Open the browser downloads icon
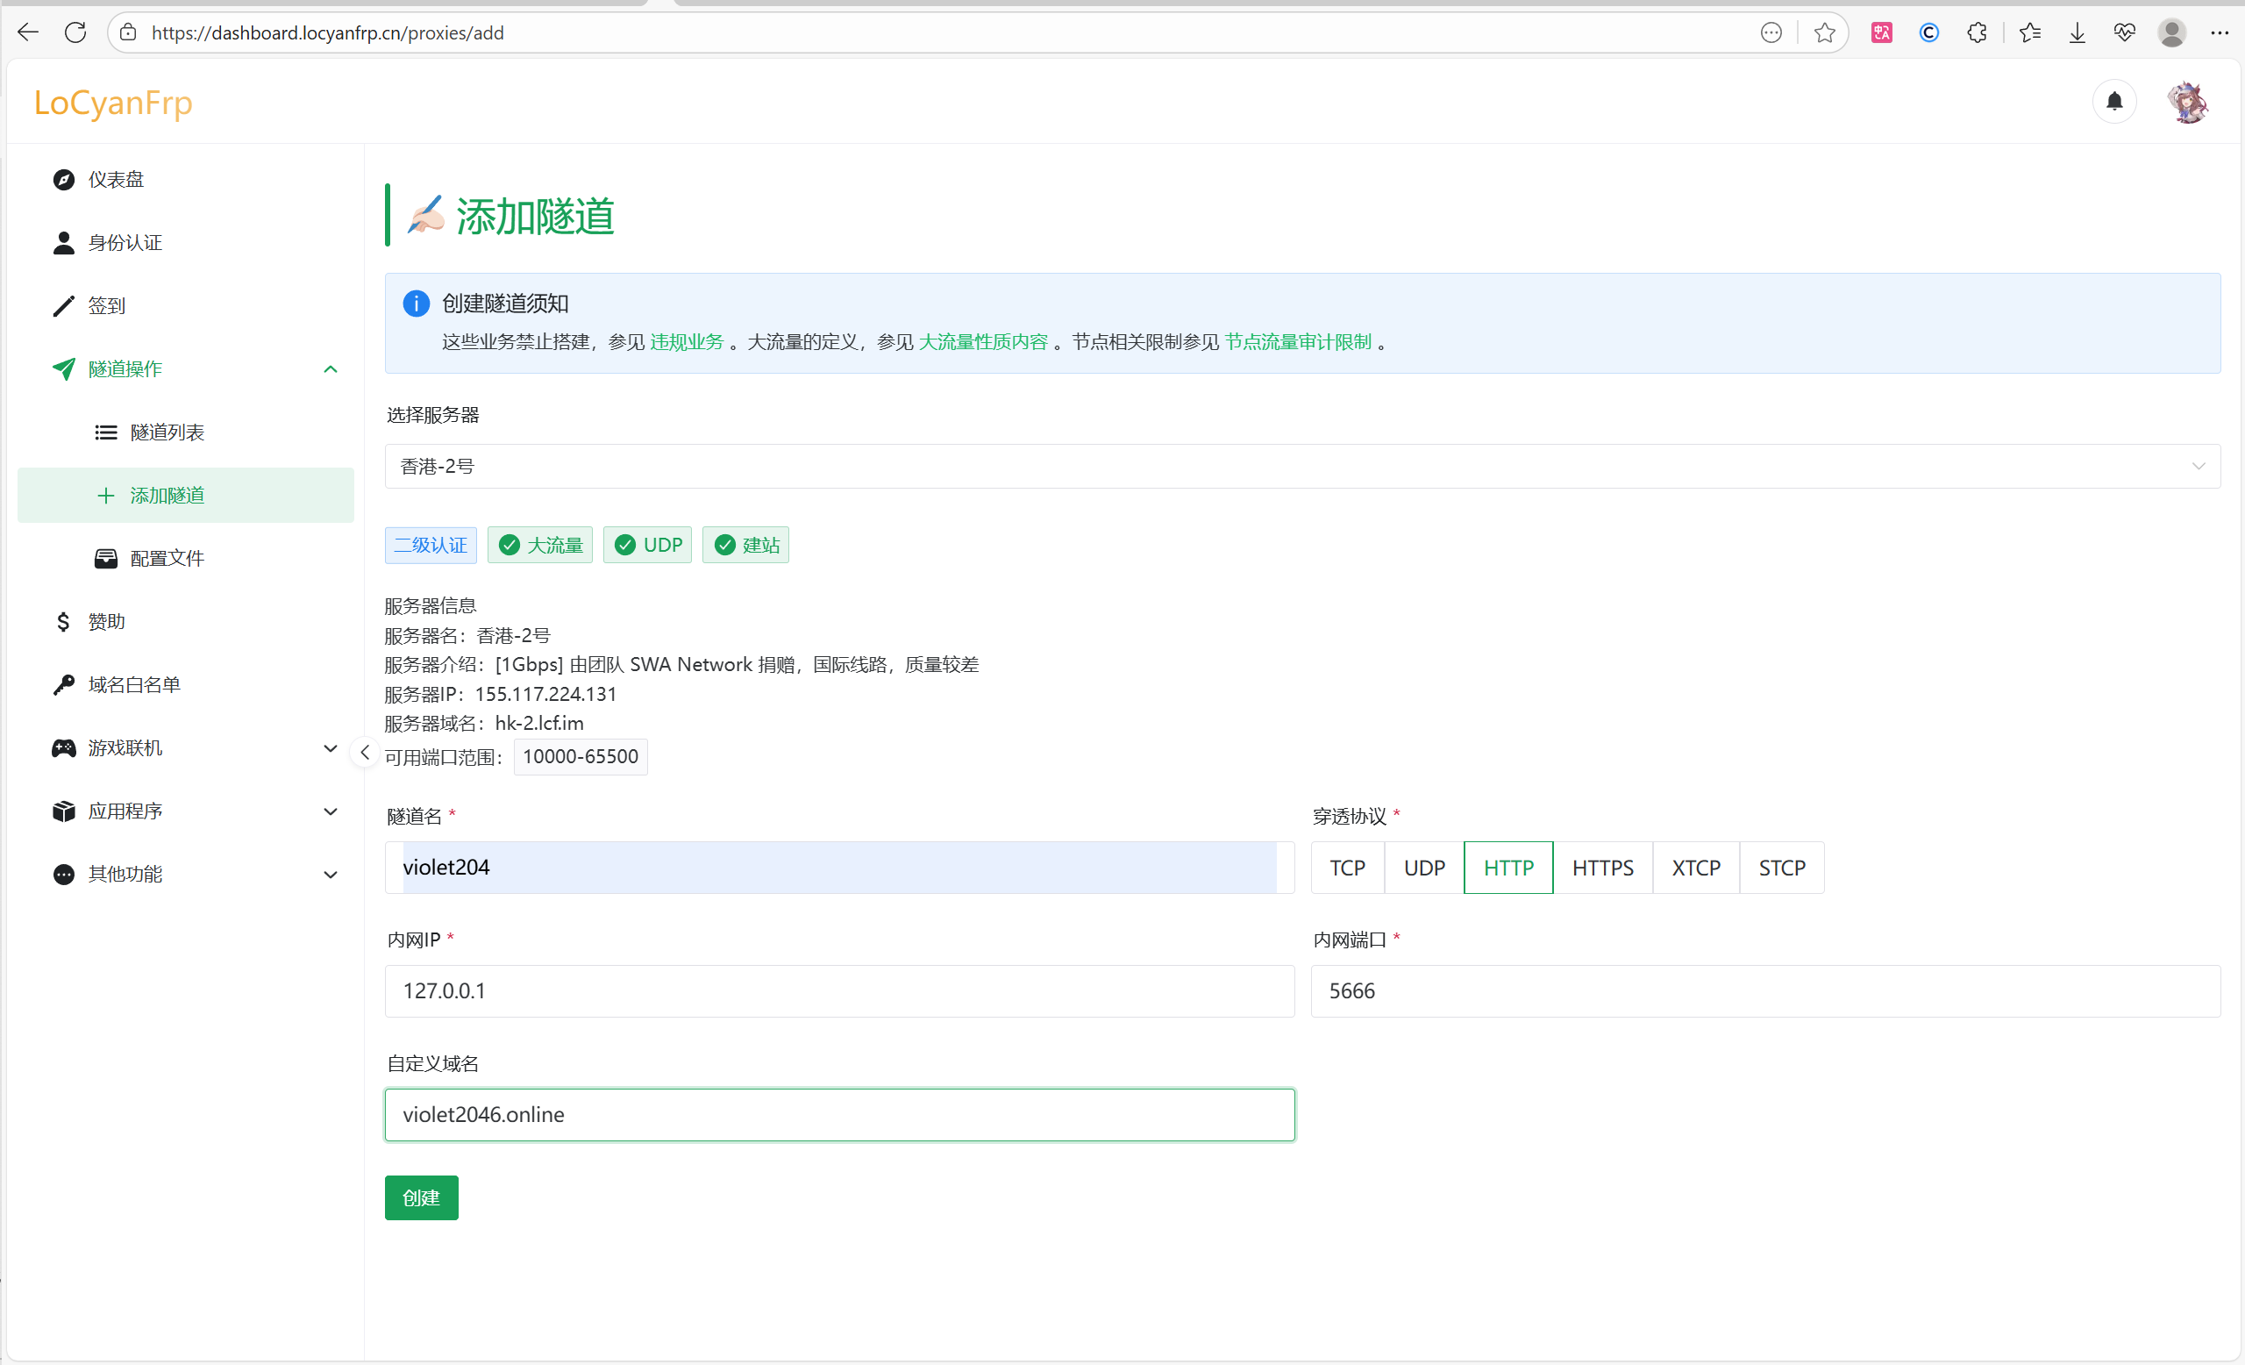This screenshot has height=1365, width=2245. (x=2078, y=32)
